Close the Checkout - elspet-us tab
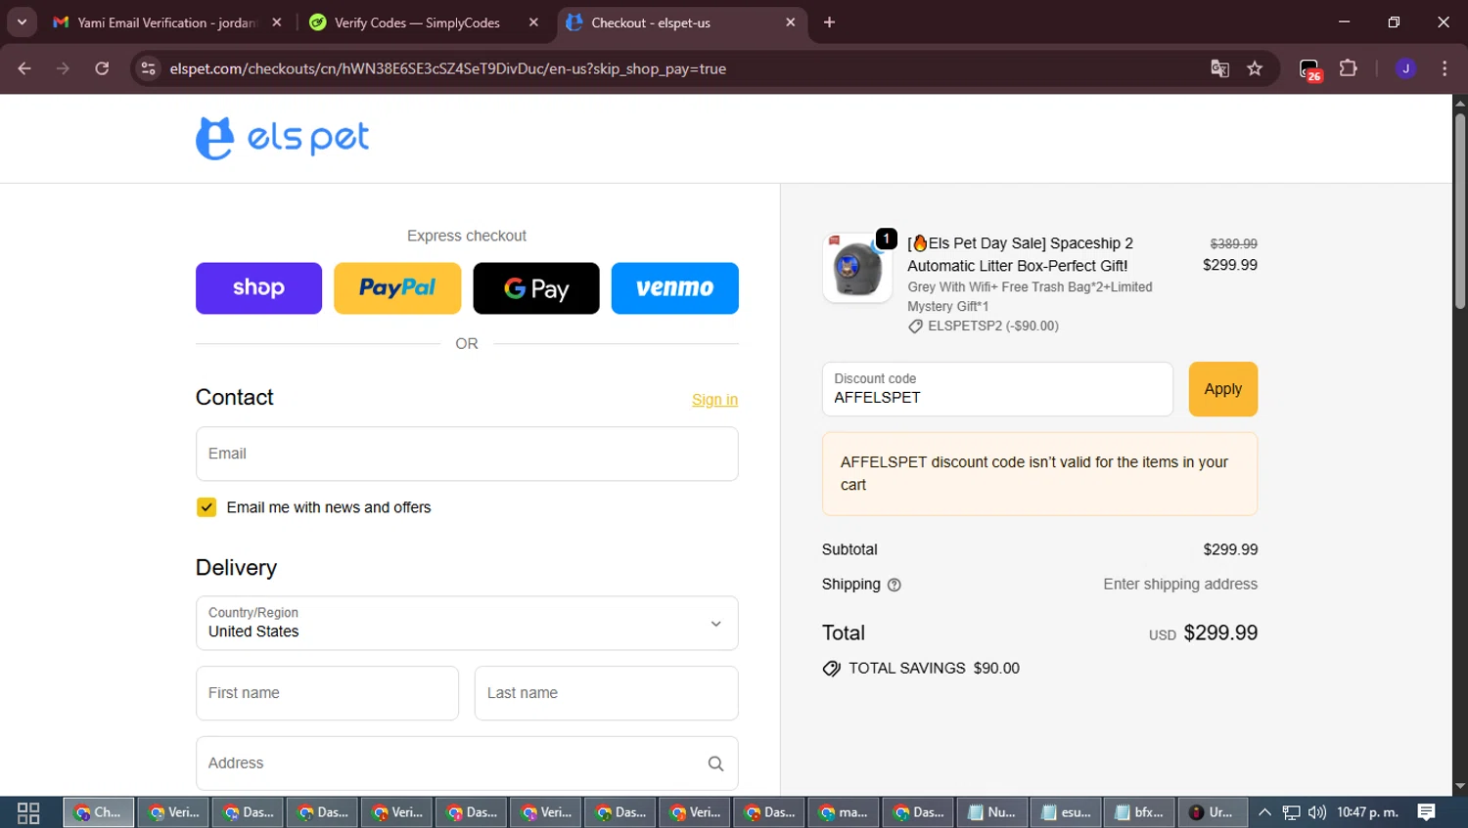This screenshot has height=828, width=1468. (x=791, y=22)
